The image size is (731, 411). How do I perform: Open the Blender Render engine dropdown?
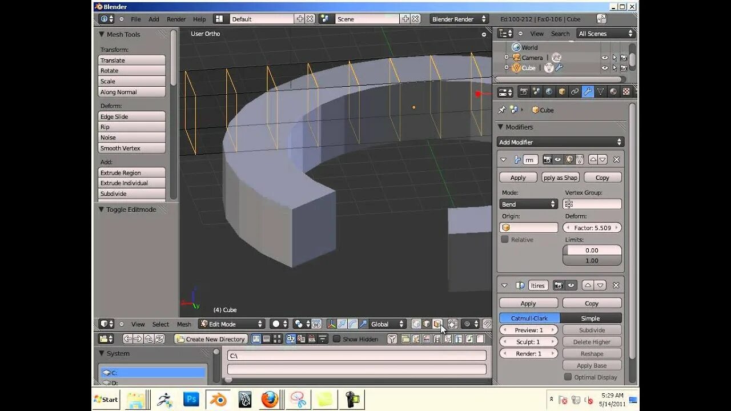[459, 19]
